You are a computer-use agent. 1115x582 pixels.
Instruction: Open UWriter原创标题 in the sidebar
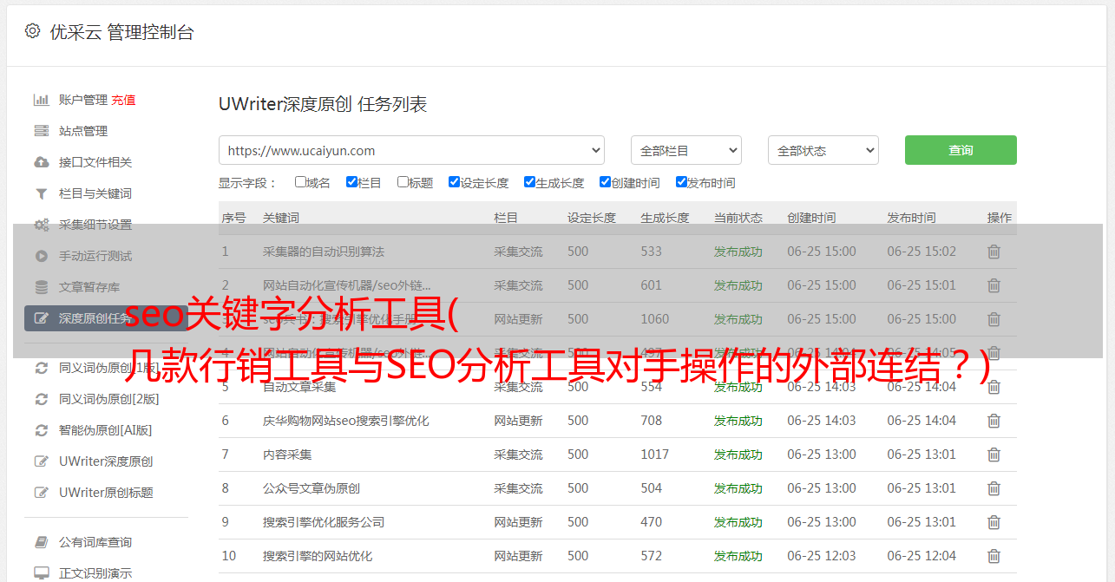coord(106,493)
